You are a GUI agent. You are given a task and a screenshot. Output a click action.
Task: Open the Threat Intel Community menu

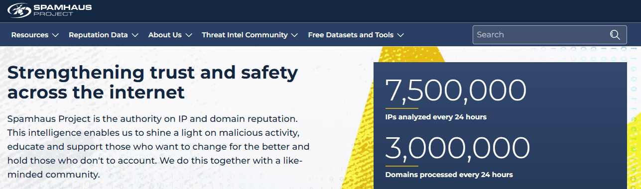[x=250, y=35]
